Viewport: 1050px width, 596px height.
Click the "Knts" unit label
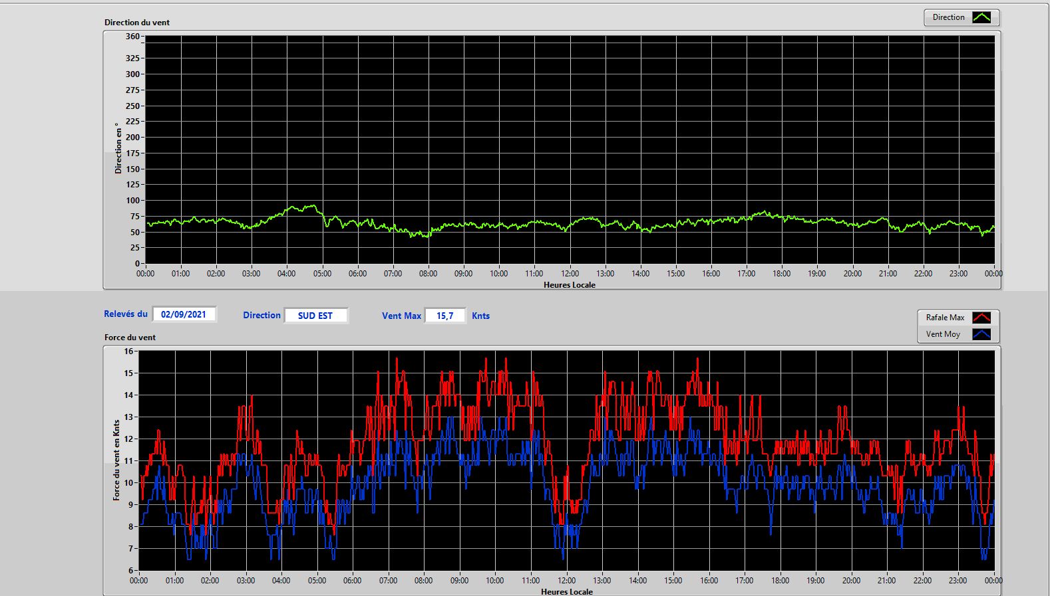480,316
